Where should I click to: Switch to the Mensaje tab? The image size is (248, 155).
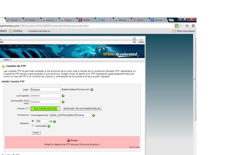[x=122, y=20]
